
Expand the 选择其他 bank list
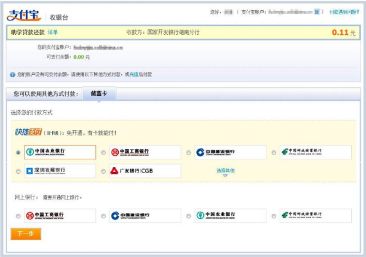coord(225,170)
